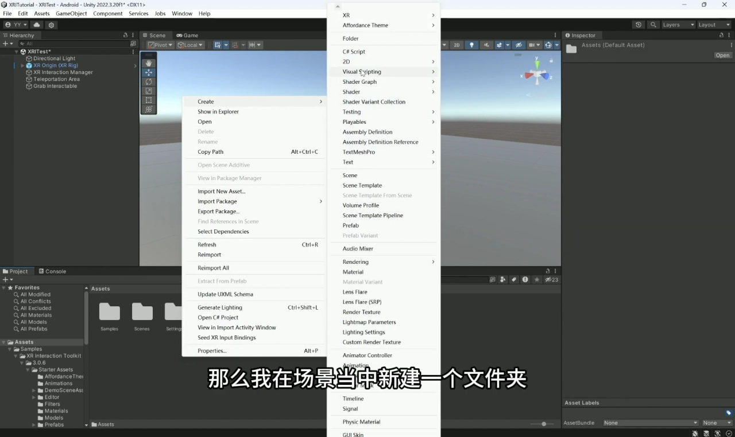This screenshot has height=437, width=735.
Task: Open Hierarchy panel options menu
Action: tap(133, 35)
